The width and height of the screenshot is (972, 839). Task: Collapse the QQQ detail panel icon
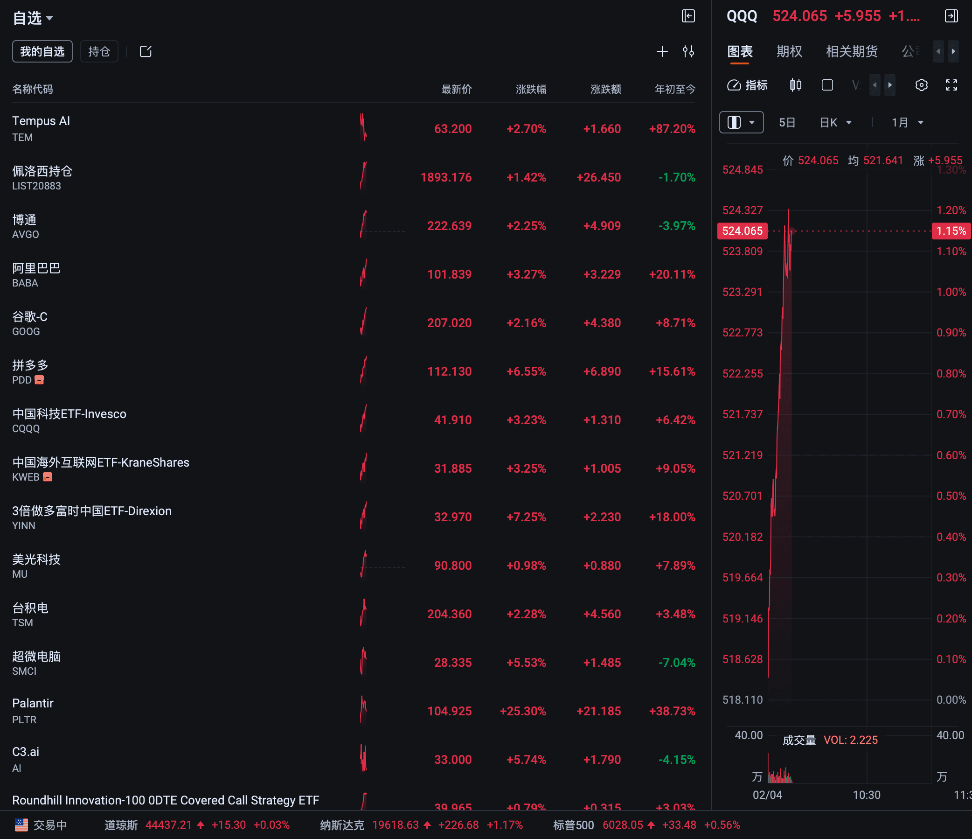click(951, 16)
